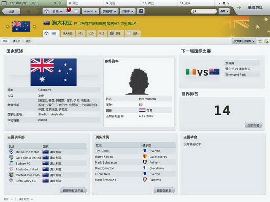Click the 世界排名 button
Viewport: 270px width, 202px height.
[253, 125]
